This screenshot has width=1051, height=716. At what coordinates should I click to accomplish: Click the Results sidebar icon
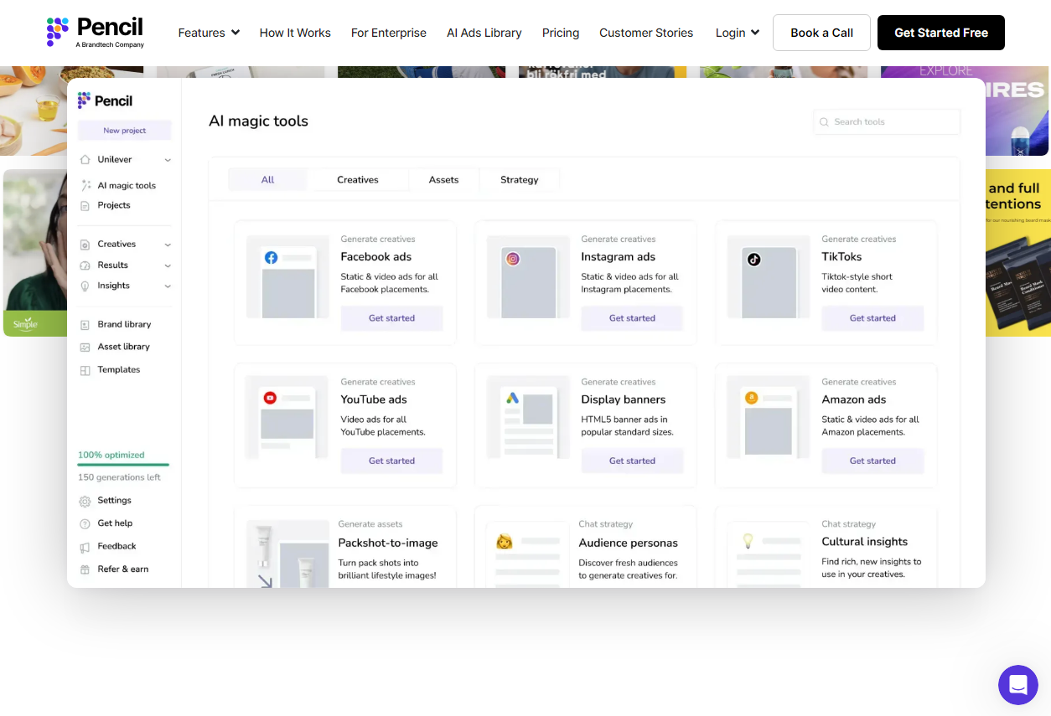pos(85,265)
